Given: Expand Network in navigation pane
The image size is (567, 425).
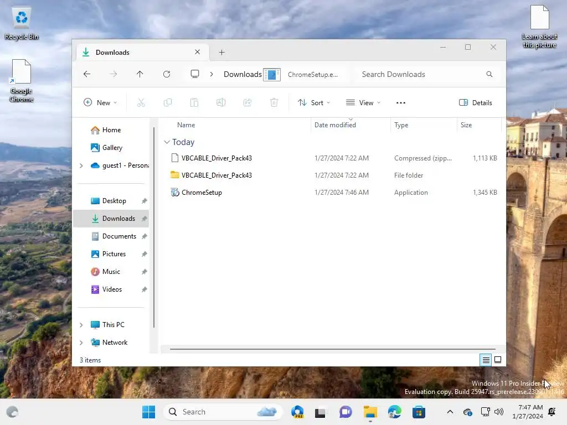Looking at the screenshot, I should 81,343.
